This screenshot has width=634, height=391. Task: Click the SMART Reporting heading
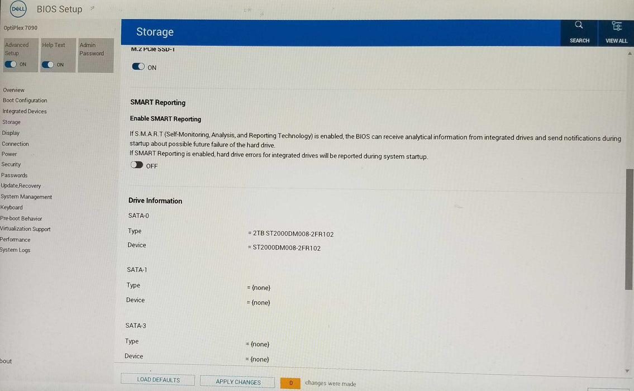[158, 102]
